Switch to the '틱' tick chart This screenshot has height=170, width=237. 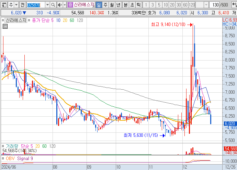[139, 5]
